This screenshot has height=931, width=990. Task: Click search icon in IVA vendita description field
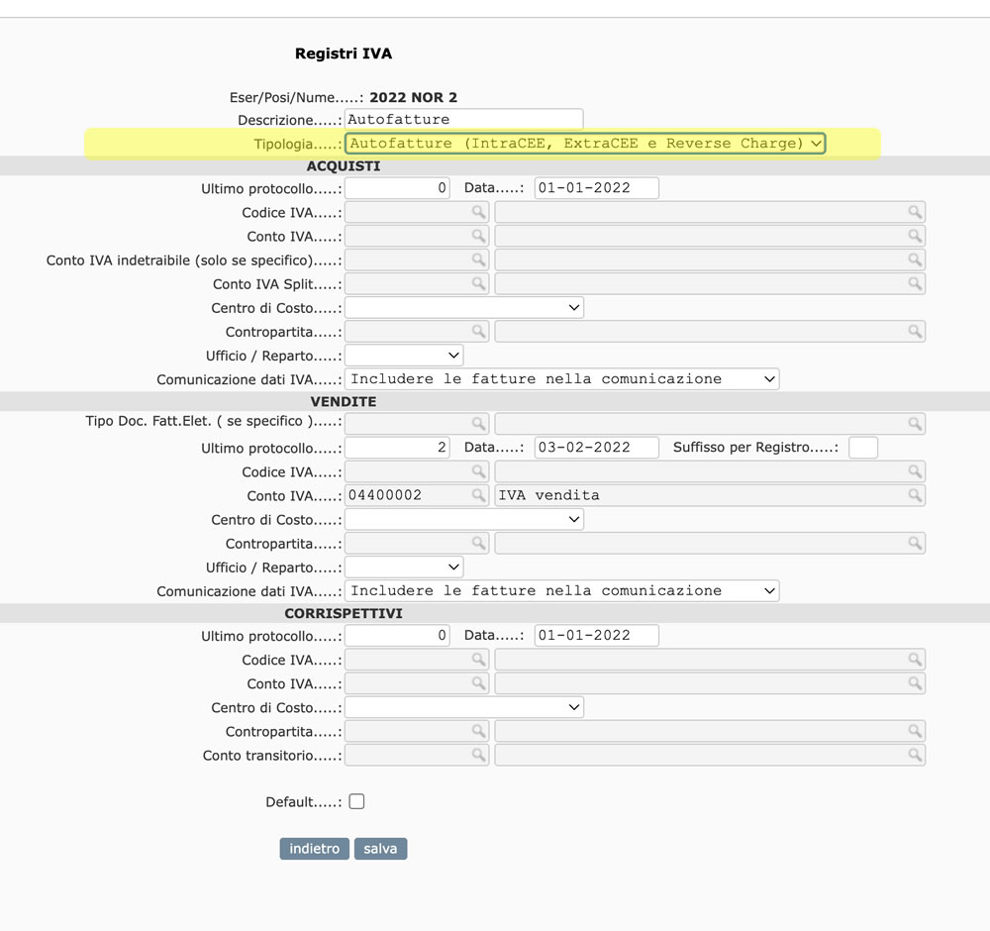pyautogui.click(x=915, y=495)
